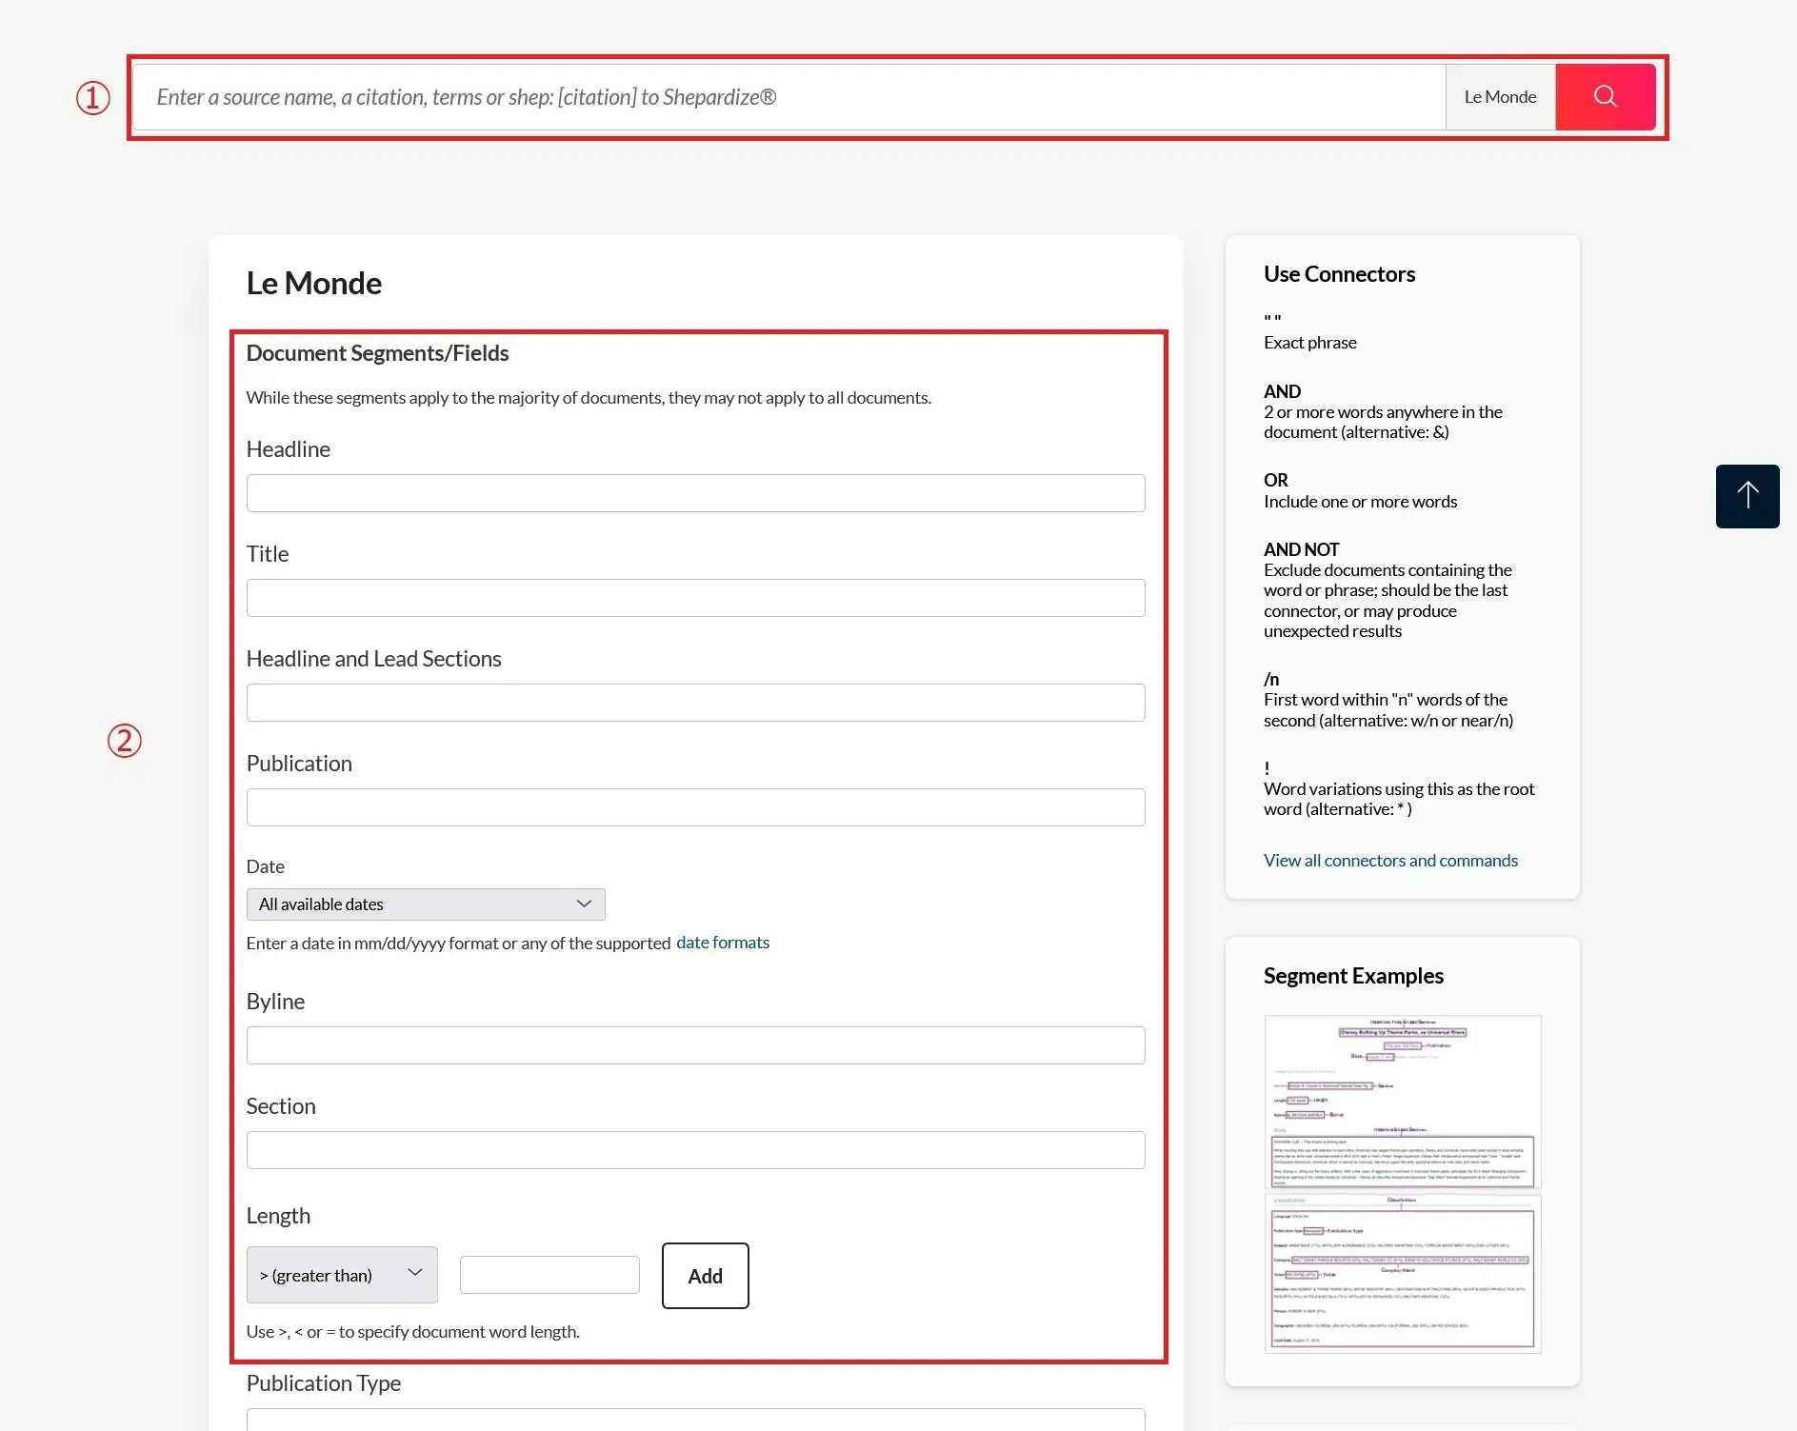Screen dimensions: 1797x1431
Task: Click the Le Monde page heading
Action: tap(313, 284)
